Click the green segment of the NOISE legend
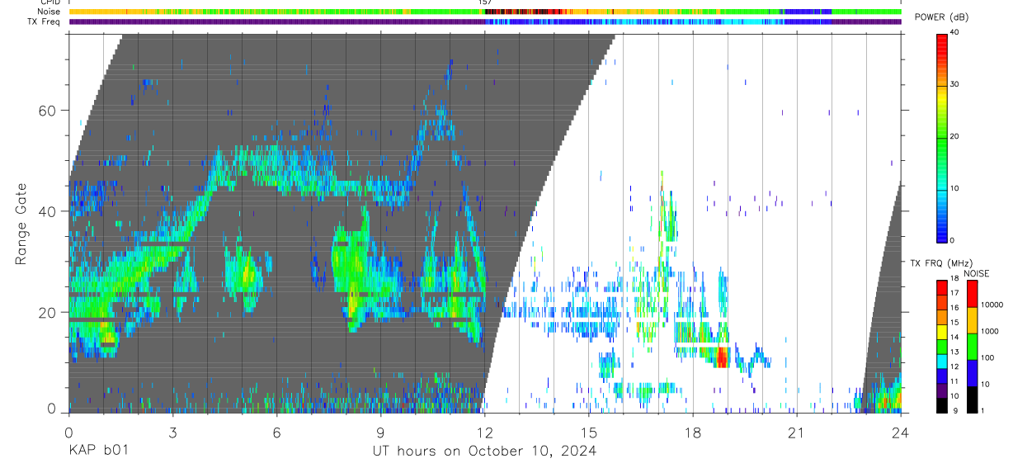The height and width of the screenshot is (468, 1013). coord(973,347)
